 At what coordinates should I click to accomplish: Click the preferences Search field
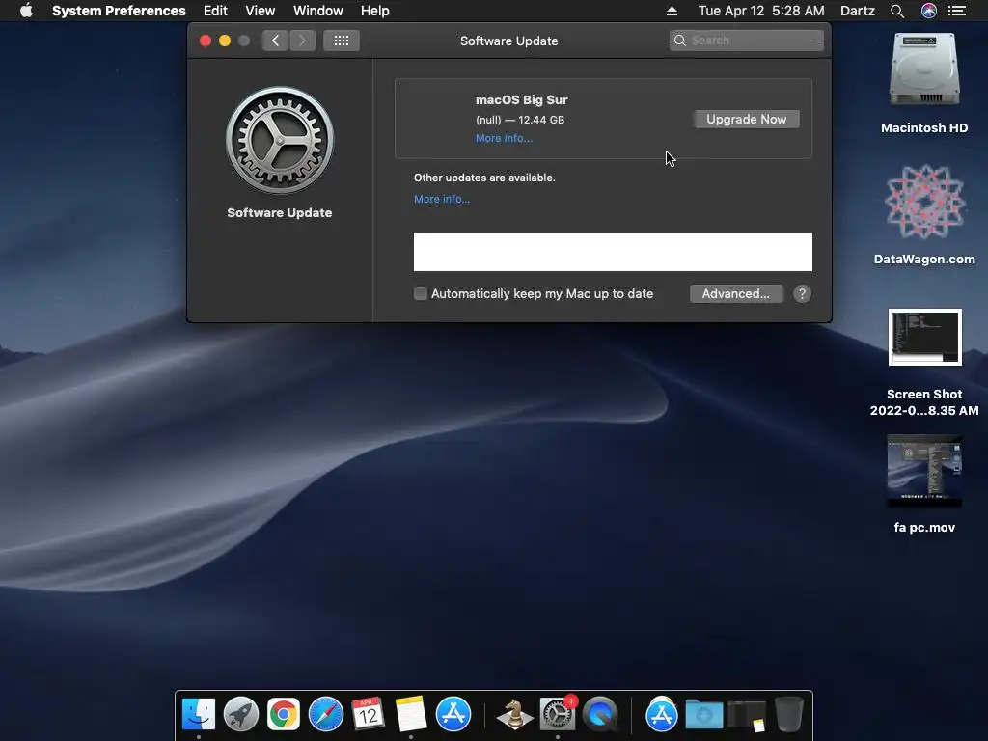coord(747,41)
